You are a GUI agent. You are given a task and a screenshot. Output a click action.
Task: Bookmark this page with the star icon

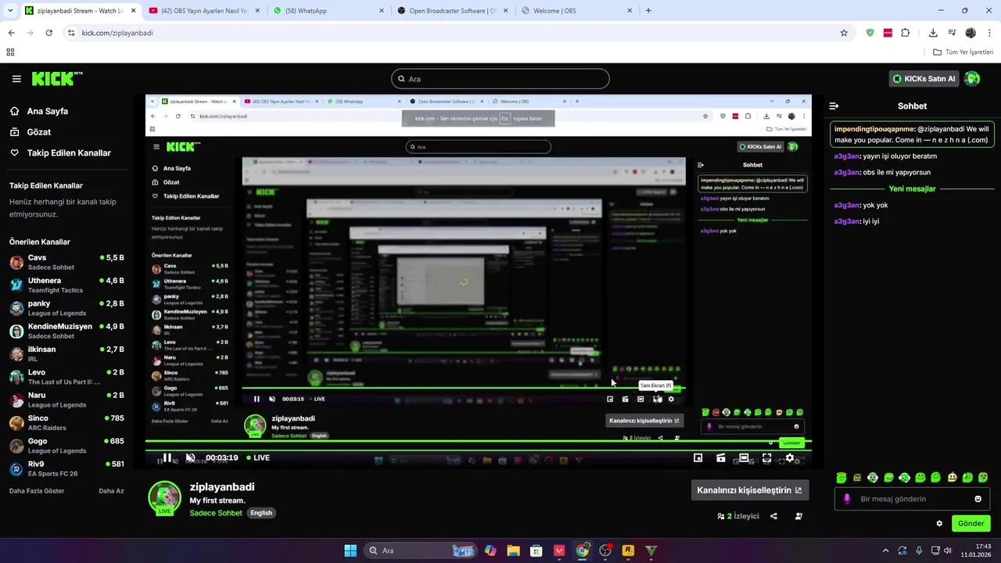pos(844,33)
